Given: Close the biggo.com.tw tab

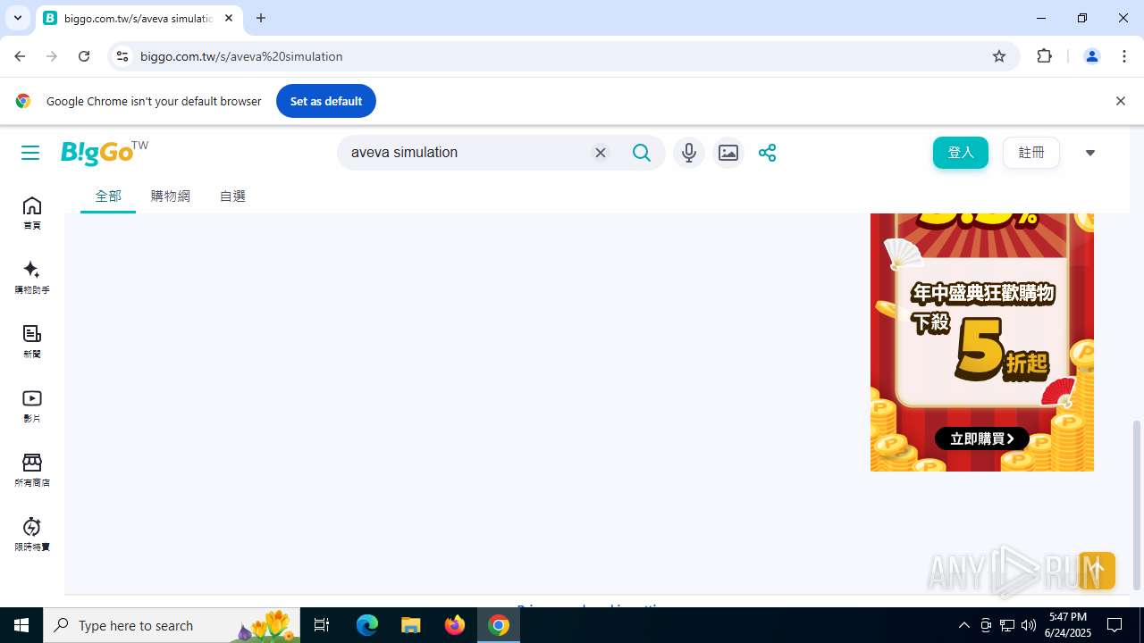Looking at the screenshot, I should [229, 18].
